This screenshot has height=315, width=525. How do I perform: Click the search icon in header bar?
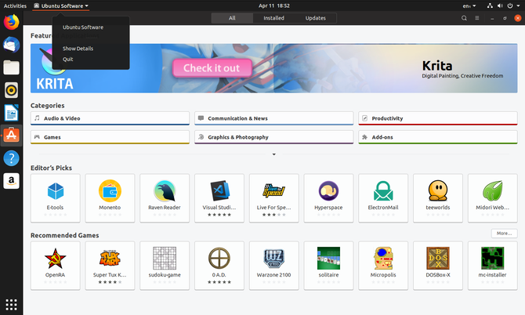464,18
